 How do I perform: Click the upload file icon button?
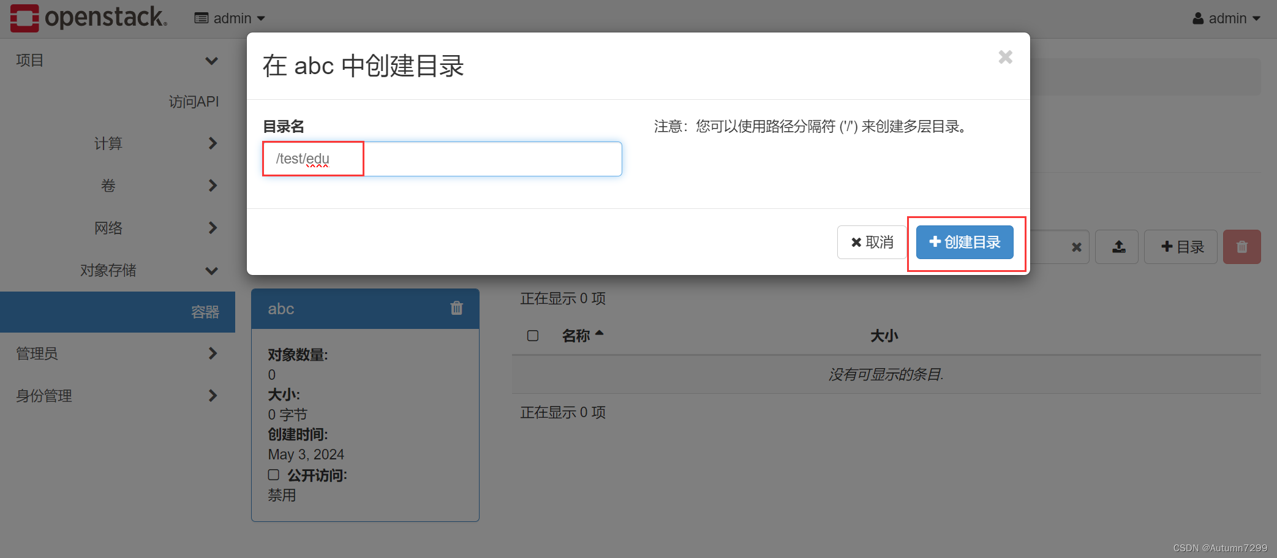click(x=1117, y=247)
